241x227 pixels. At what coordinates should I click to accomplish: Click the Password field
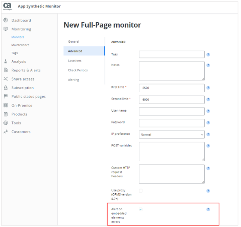click(x=172, y=123)
